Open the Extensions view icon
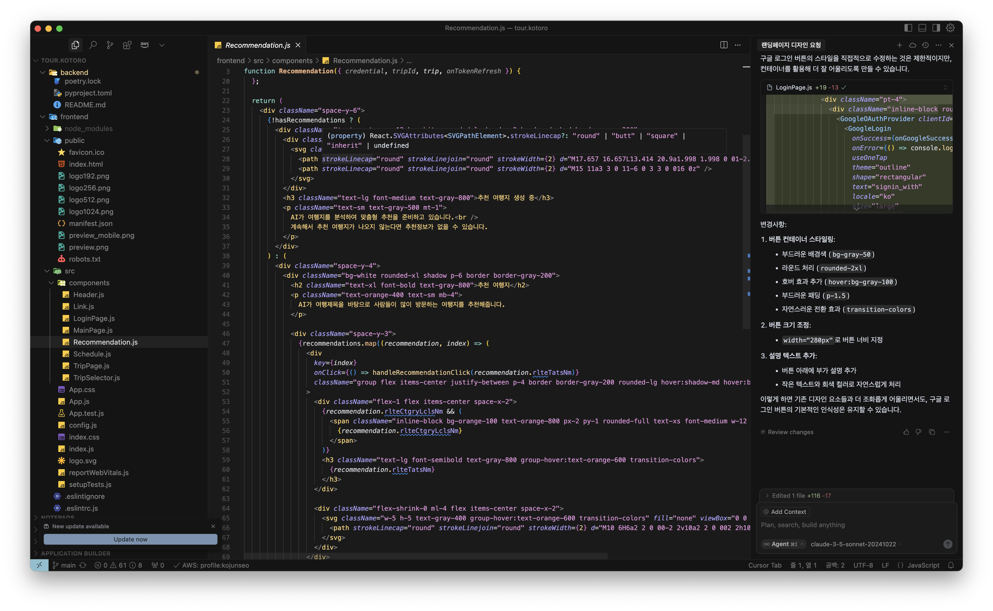Image resolution: width=993 pixels, height=611 pixels. pyautogui.click(x=127, y=45)
